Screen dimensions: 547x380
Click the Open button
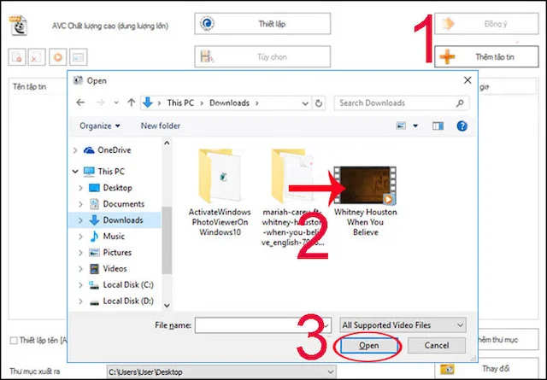click(x=368, y=345)
